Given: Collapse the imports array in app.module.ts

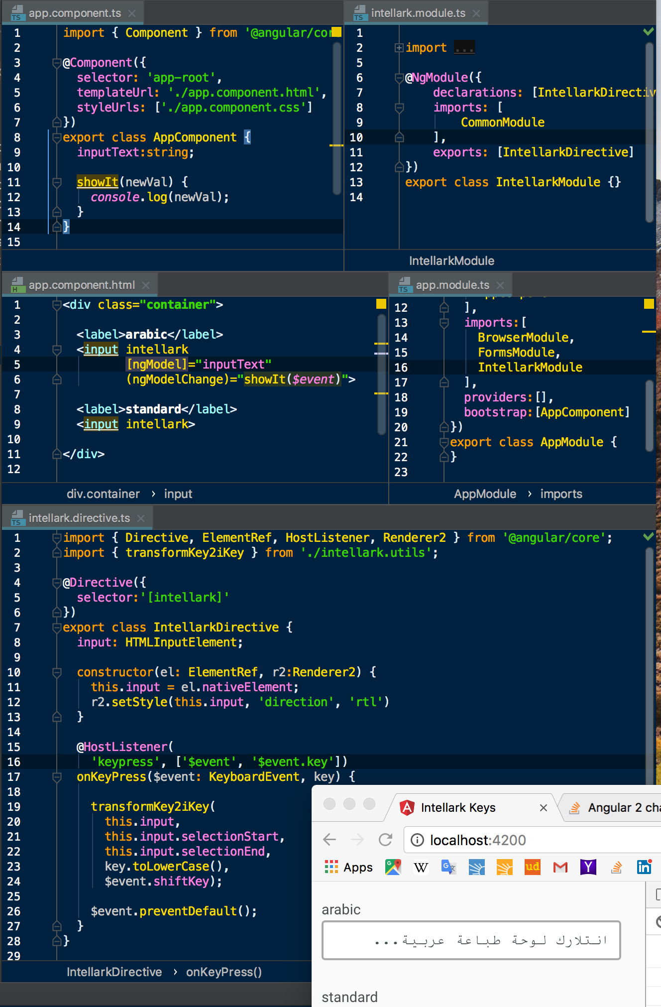Looking at the screenshot, I should [444, 323].
